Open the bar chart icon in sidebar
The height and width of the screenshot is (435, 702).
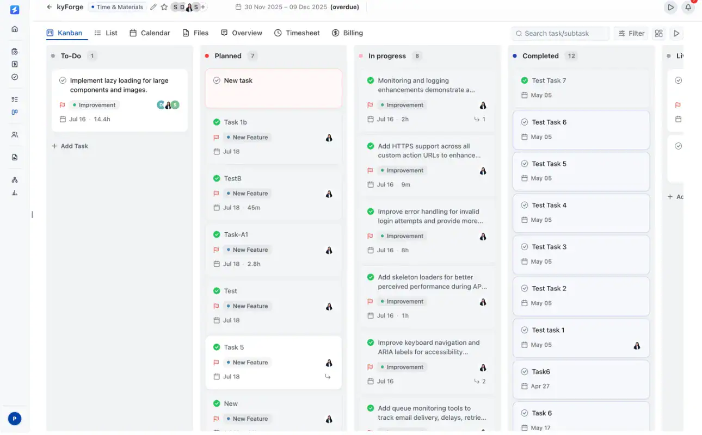pos(15,192)
